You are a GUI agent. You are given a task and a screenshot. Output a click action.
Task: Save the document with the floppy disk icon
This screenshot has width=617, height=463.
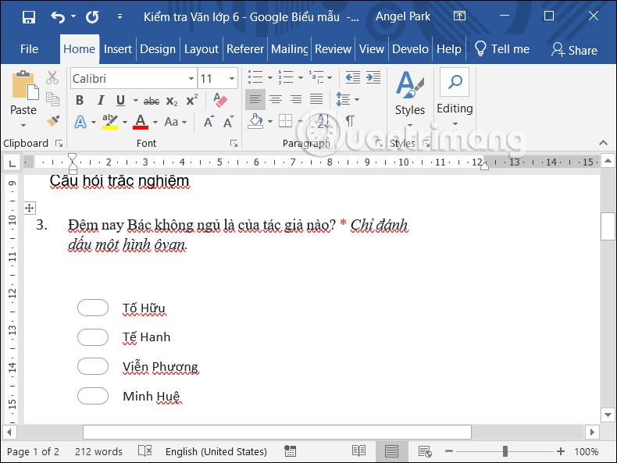(29, 17)
